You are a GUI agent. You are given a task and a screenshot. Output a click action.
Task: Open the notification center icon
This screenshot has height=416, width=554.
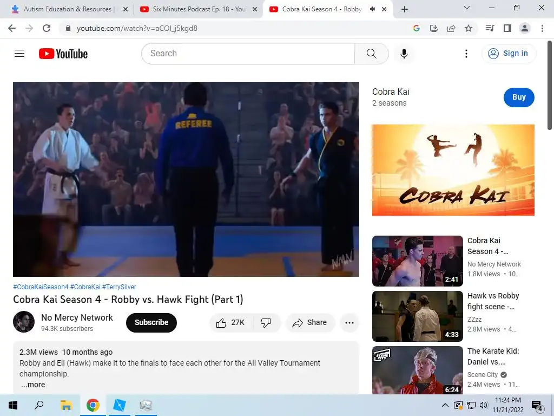[x=537, y=406]
